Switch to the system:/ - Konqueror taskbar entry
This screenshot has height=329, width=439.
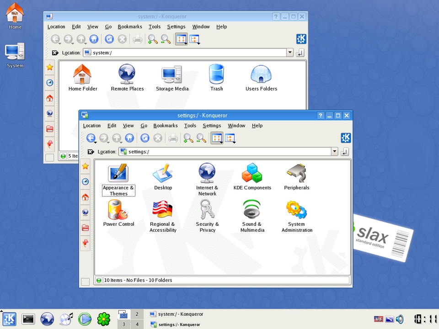click(x=177, y=314)
